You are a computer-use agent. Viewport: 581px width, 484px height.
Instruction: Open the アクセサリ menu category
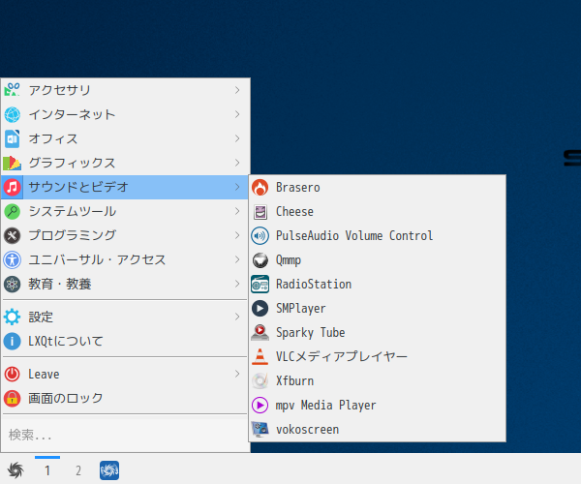click(125, 90)
